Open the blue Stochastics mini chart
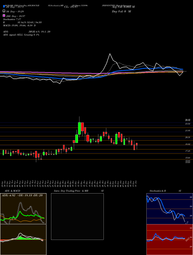Viewport: 193px width, 255px height. click(169, 209)
